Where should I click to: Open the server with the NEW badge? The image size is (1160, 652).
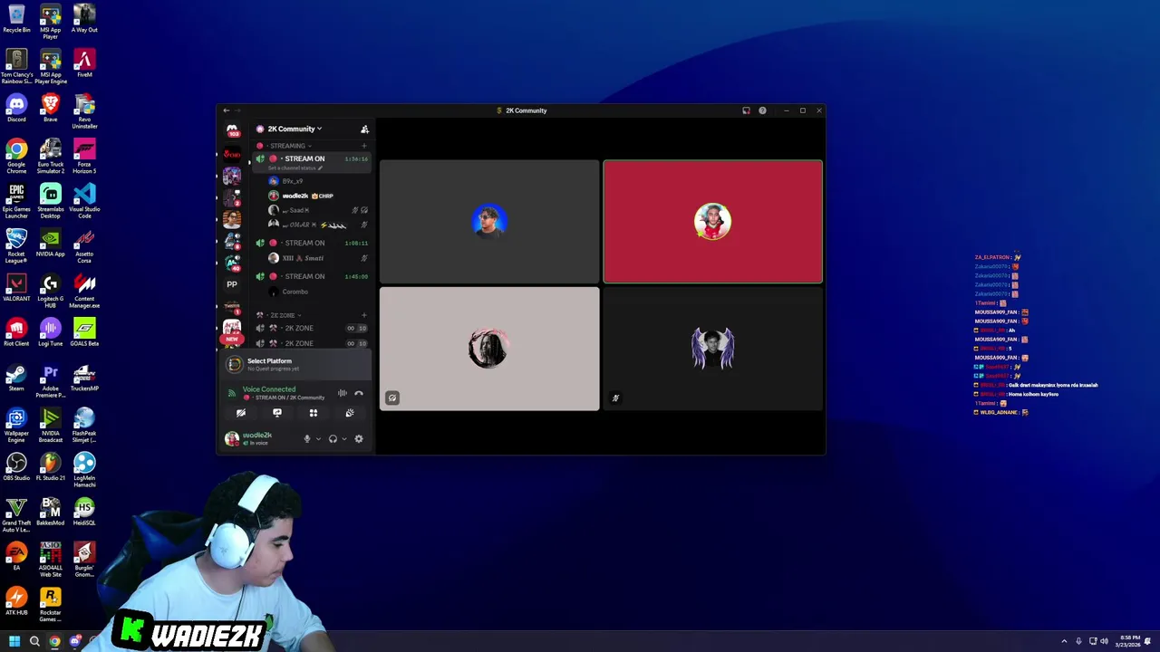pyautogui.click(x=232, y=331)
